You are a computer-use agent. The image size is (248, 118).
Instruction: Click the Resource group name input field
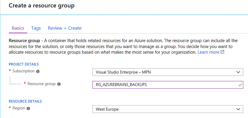pos(168,85)
